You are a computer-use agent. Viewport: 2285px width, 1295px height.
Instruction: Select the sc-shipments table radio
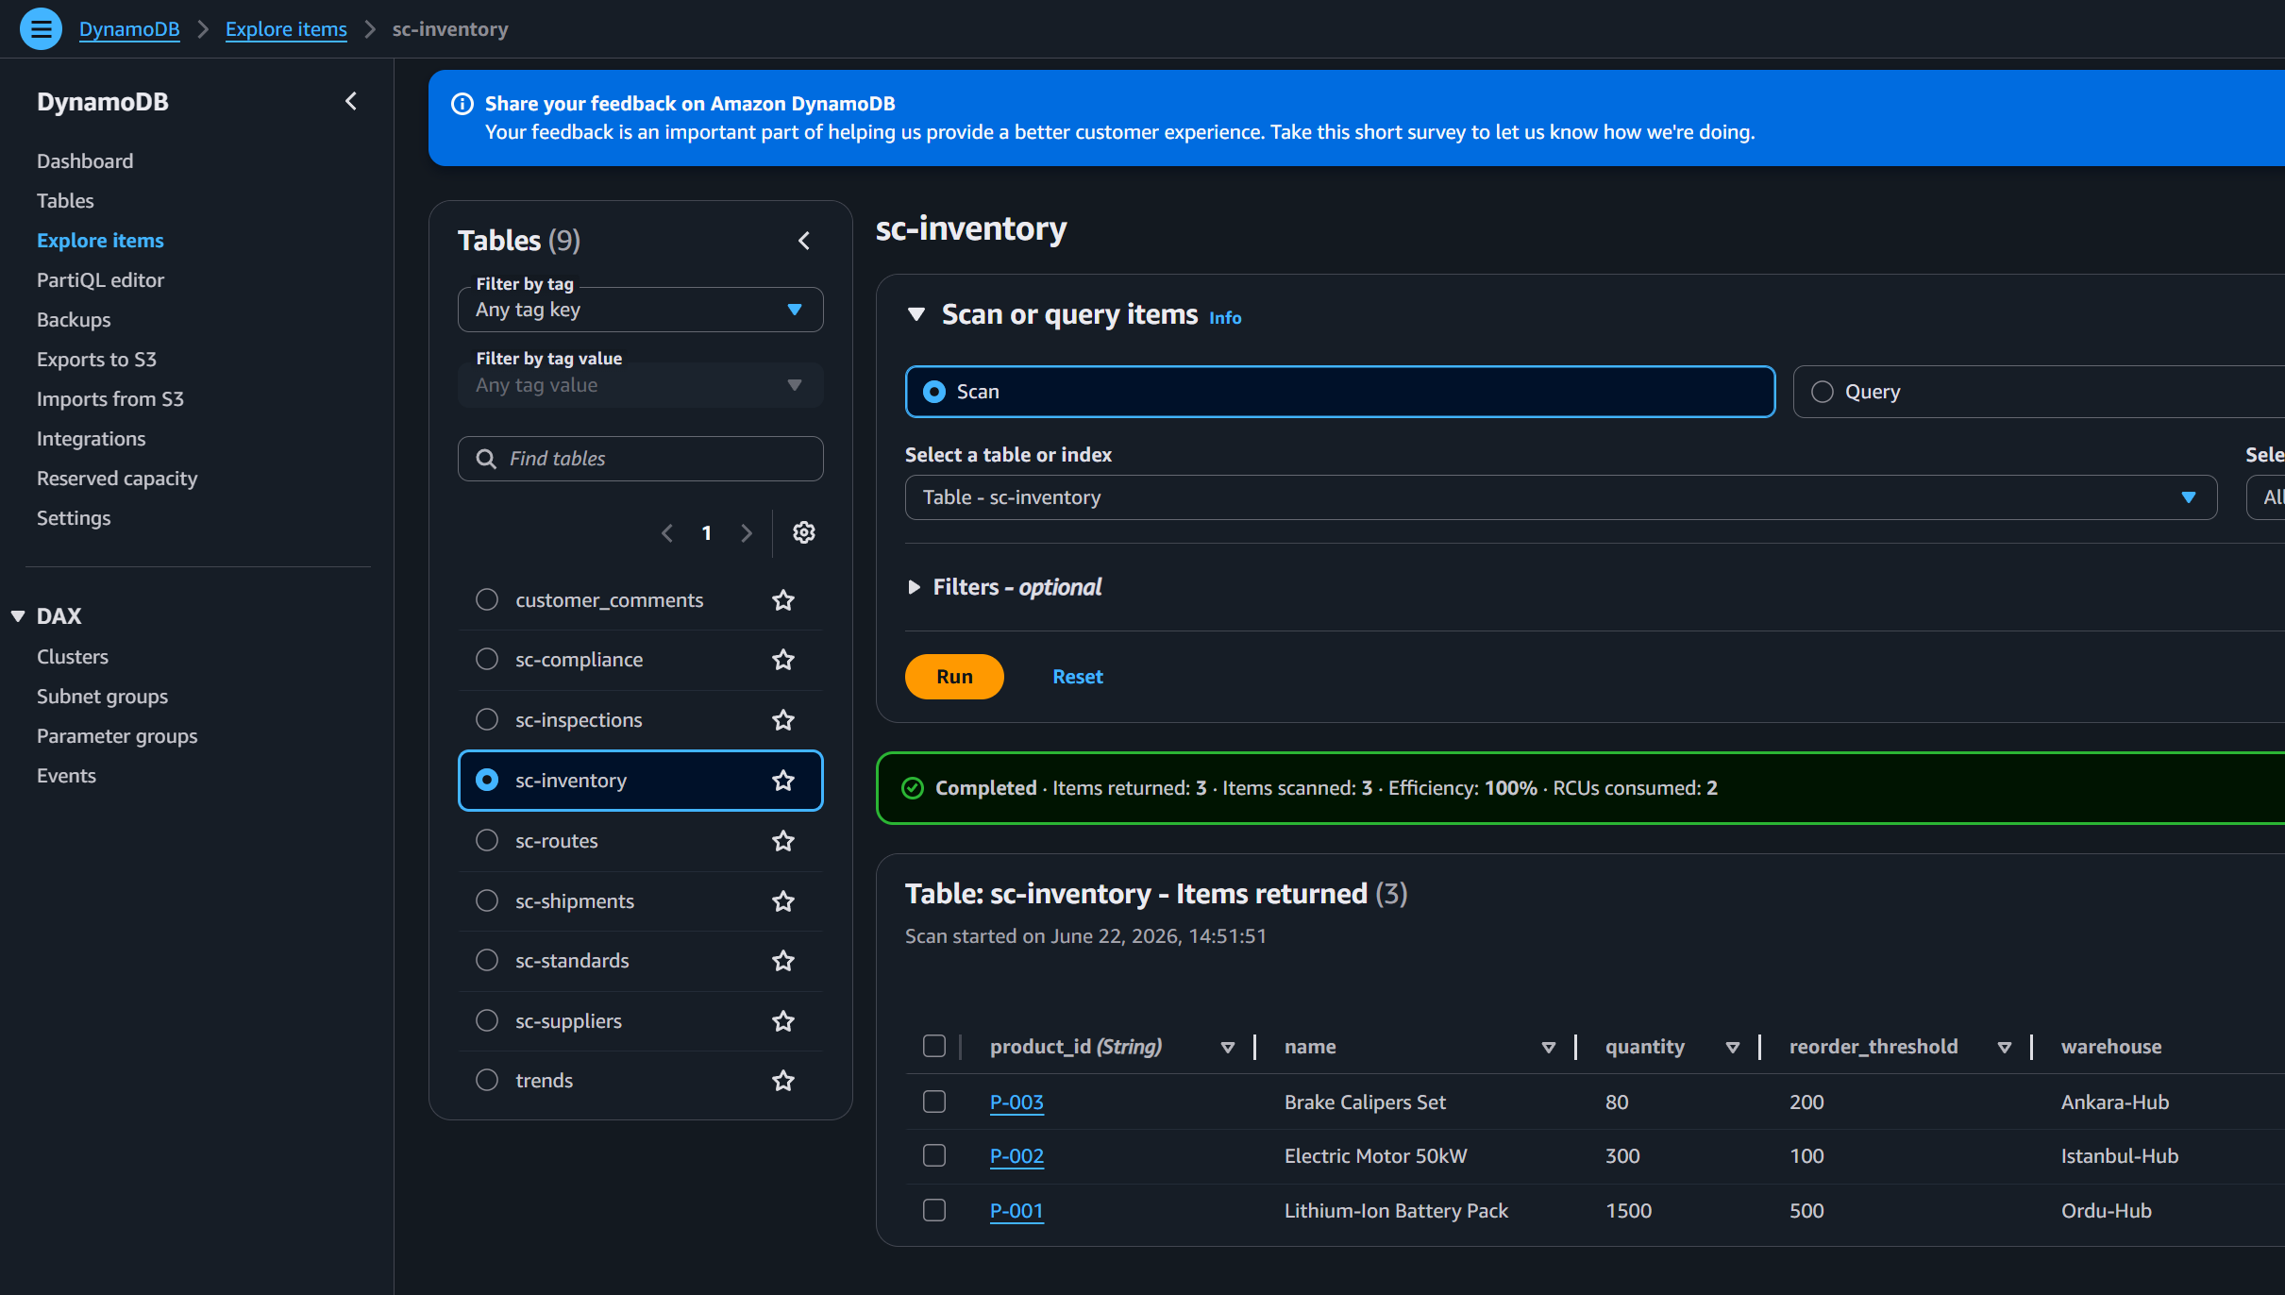[x=487, y=901]
